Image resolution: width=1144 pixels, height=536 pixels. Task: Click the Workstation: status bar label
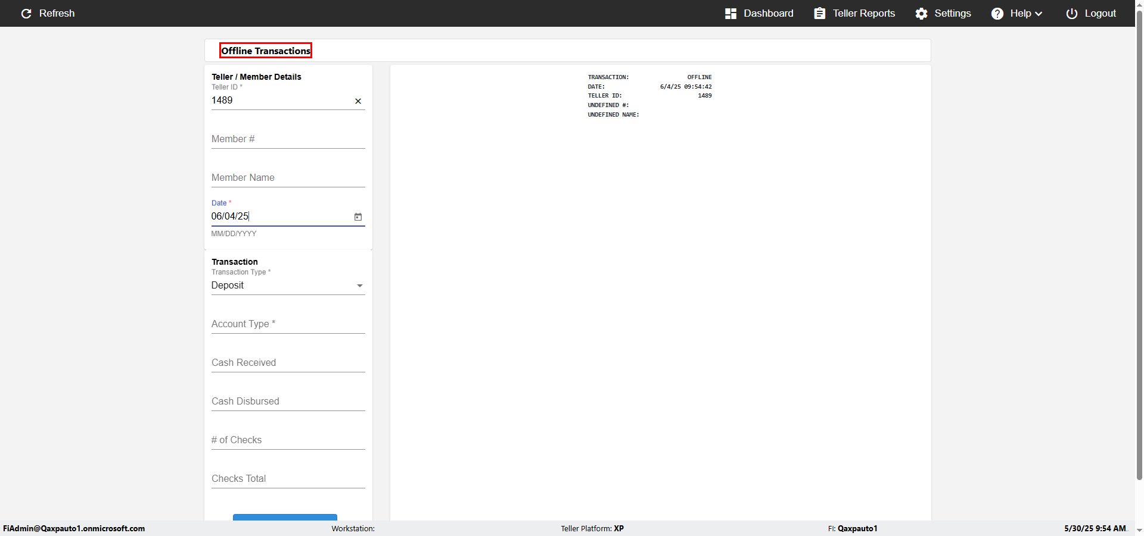tap(353, 528)
